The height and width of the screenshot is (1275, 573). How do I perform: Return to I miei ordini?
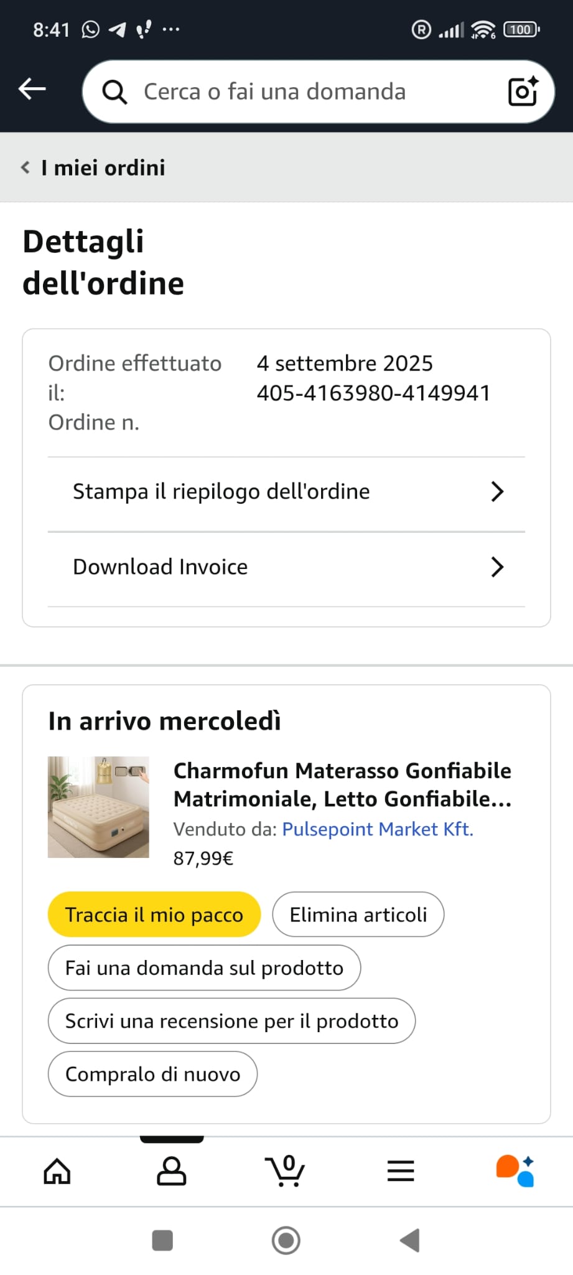pyautogui.click(x=95, y=167)
